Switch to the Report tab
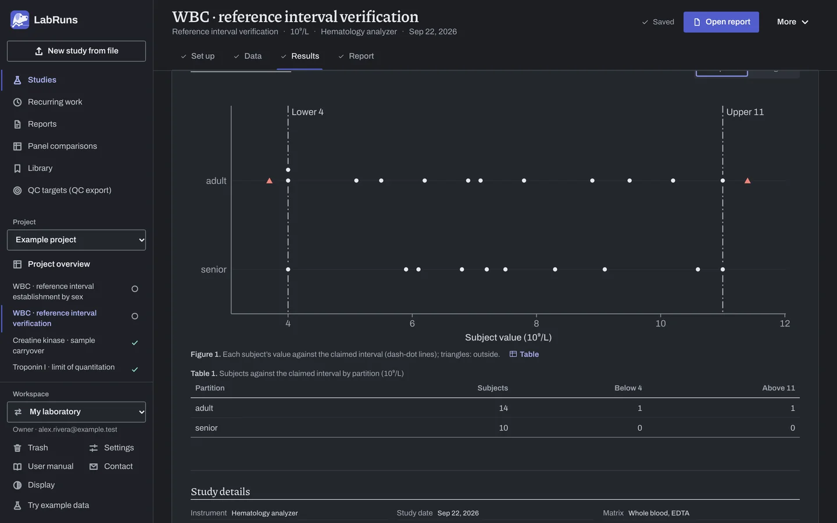 coord(356,56)
